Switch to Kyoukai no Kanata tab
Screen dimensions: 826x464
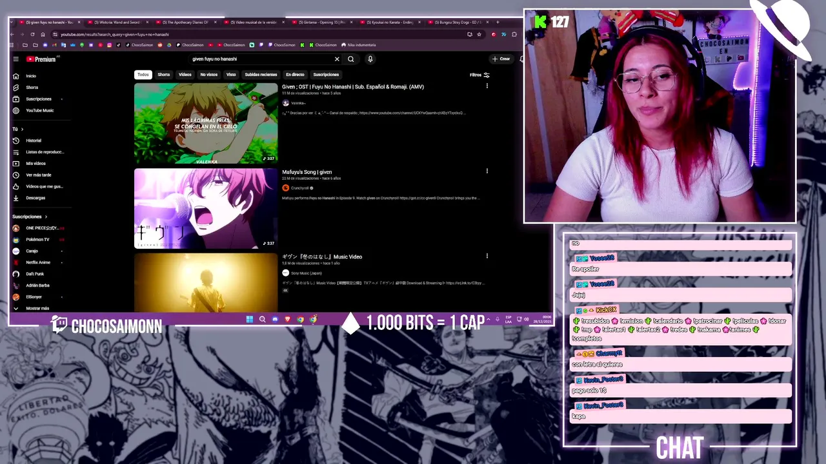[x=390, y=22]
